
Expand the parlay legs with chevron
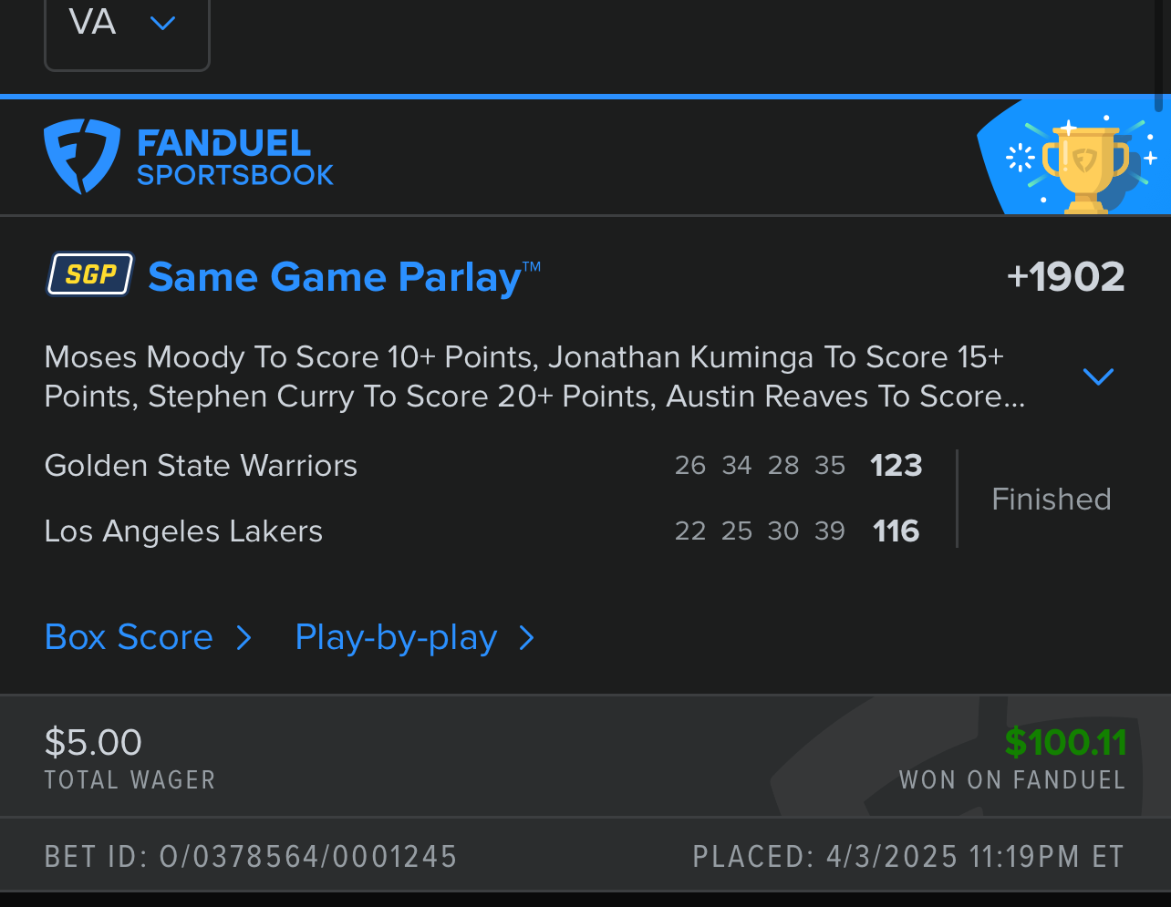pos(1098,376)
